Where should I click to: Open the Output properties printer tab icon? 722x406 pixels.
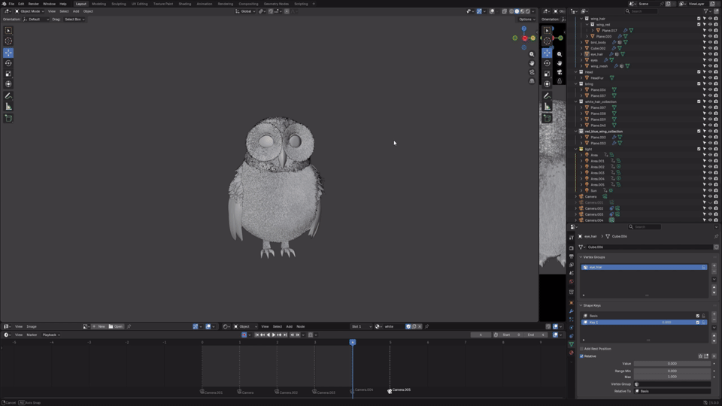click(x=572, y=256)
